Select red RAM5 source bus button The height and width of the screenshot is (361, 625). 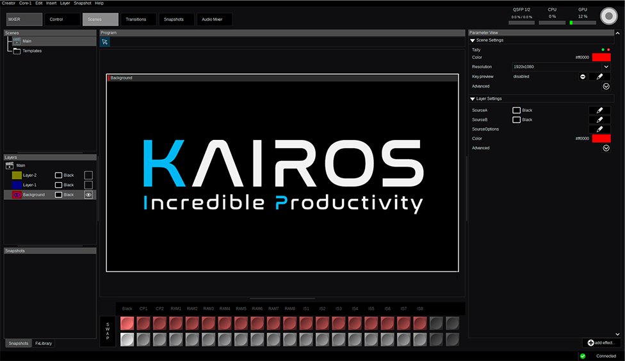pyautogui.click(x=241, y=323)
